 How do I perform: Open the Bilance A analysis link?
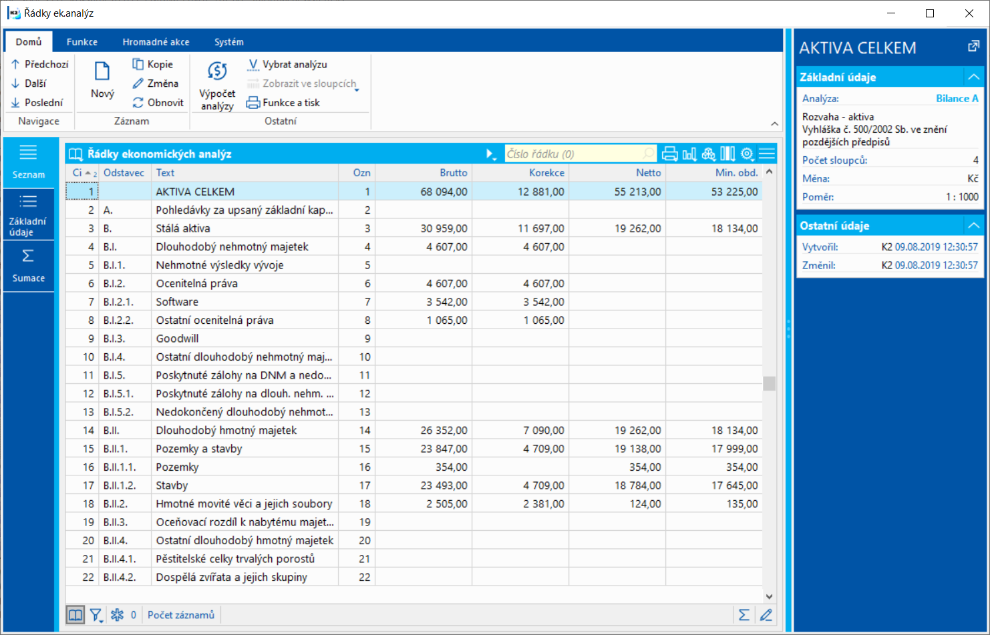point(957,99)
